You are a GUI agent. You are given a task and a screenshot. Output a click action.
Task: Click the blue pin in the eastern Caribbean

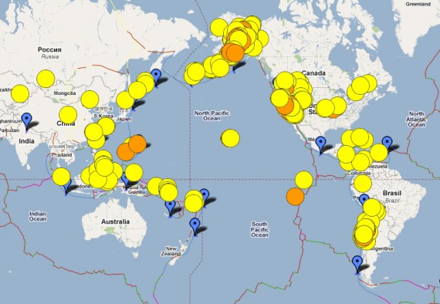(388, 144)
